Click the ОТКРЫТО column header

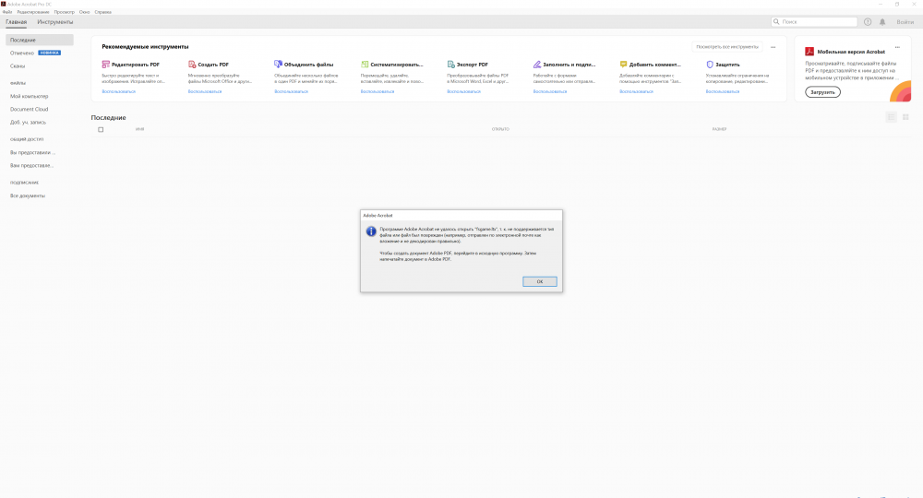pyautogui.click(x=500, y=129)
